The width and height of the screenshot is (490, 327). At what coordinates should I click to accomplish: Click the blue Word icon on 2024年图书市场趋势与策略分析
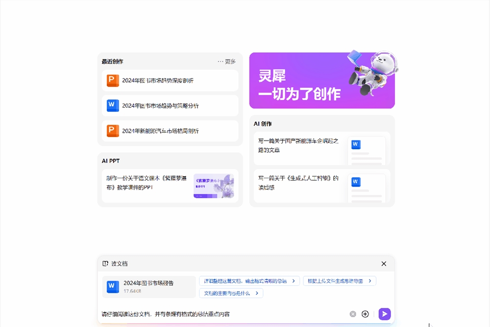[113, 105]
